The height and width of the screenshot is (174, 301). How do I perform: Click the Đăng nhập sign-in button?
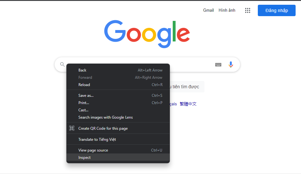click(277, 10)
